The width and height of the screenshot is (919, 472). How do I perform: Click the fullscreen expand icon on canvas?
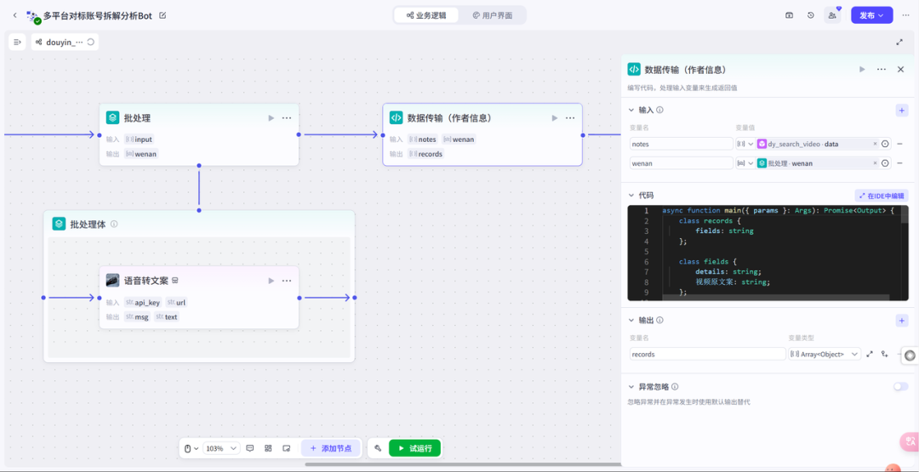899,43
